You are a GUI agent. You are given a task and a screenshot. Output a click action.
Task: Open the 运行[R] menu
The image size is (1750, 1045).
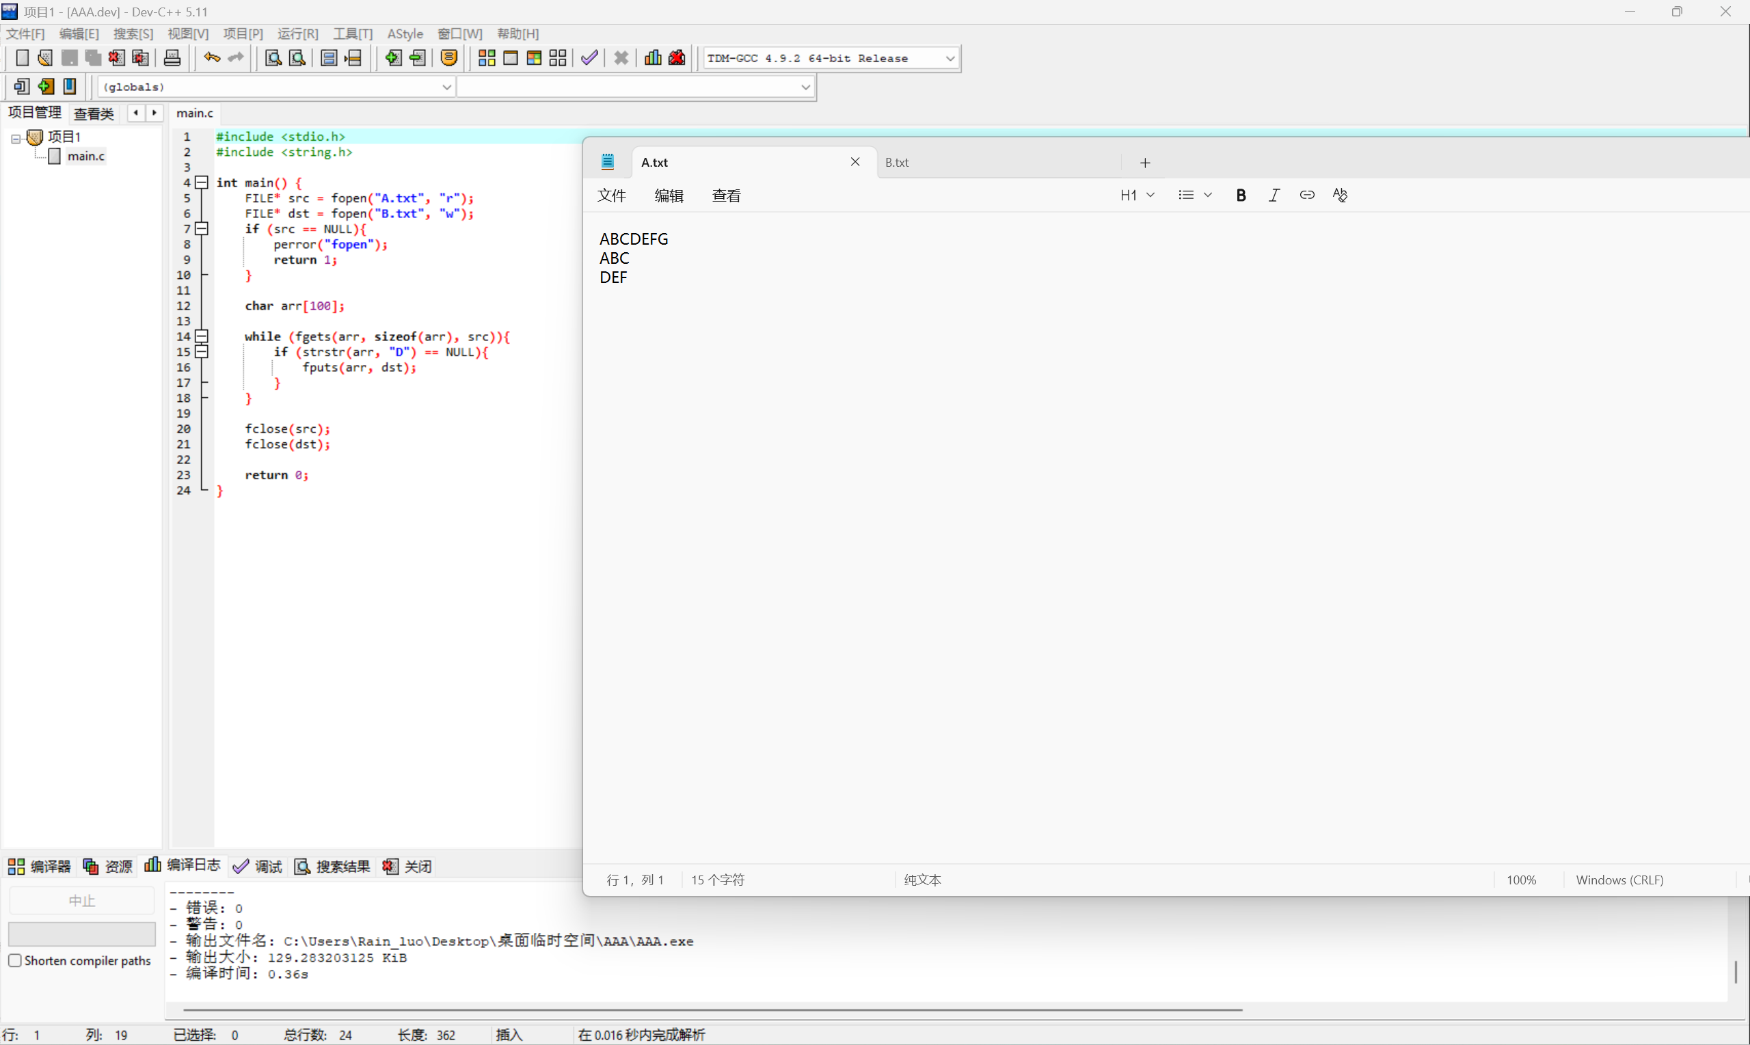pyautogui.click(x=297, y=33)
